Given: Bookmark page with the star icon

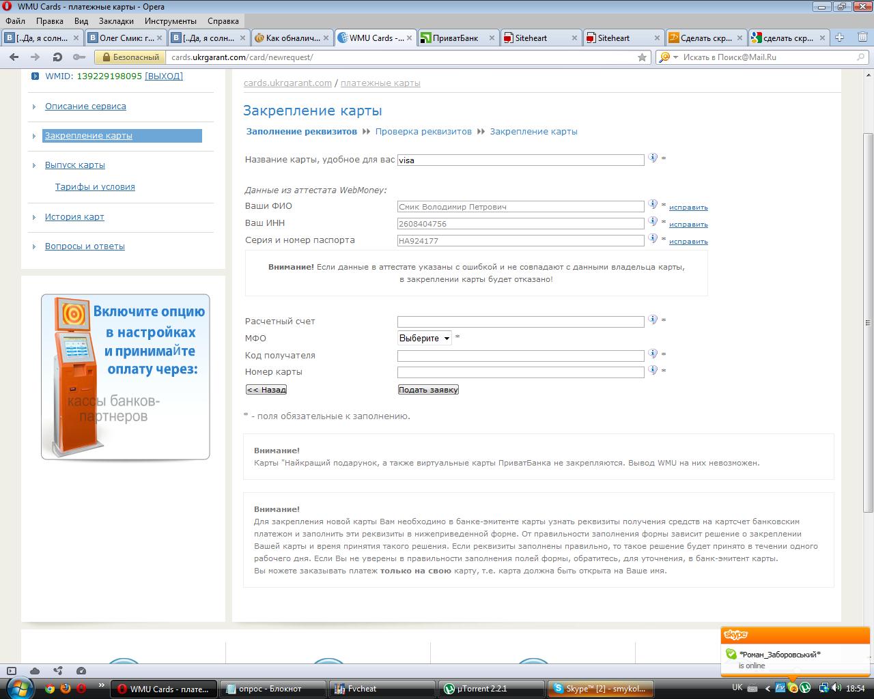Looking at the screenshot, I should [x=642, y=57].
